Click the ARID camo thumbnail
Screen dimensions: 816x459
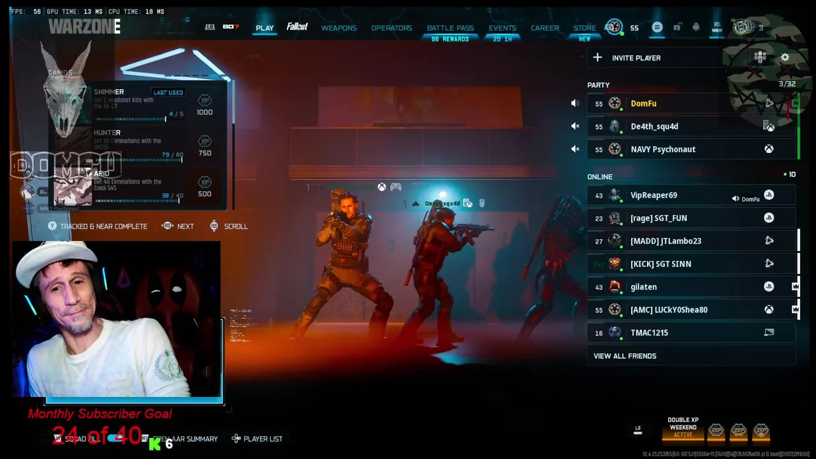(73, 187)
